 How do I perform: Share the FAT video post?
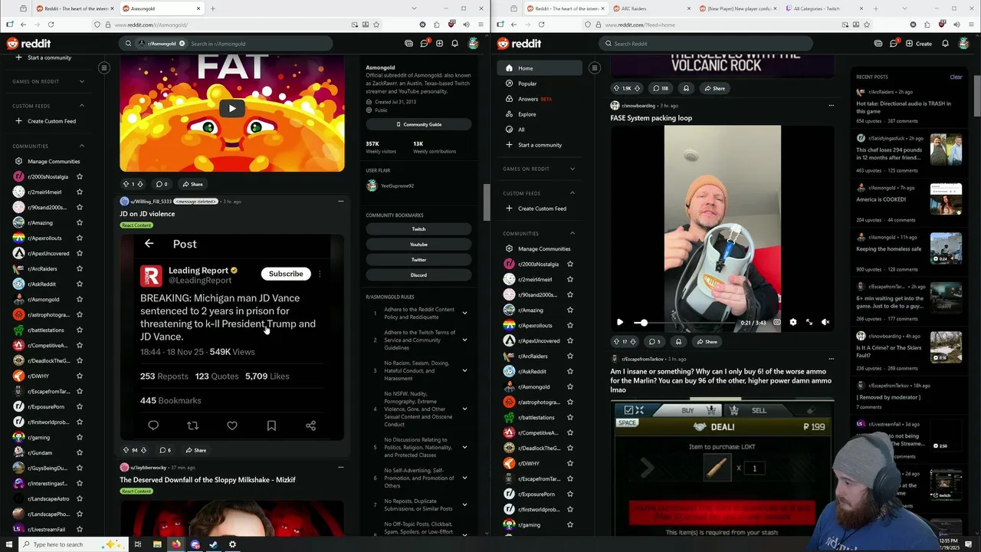[193, 184]
